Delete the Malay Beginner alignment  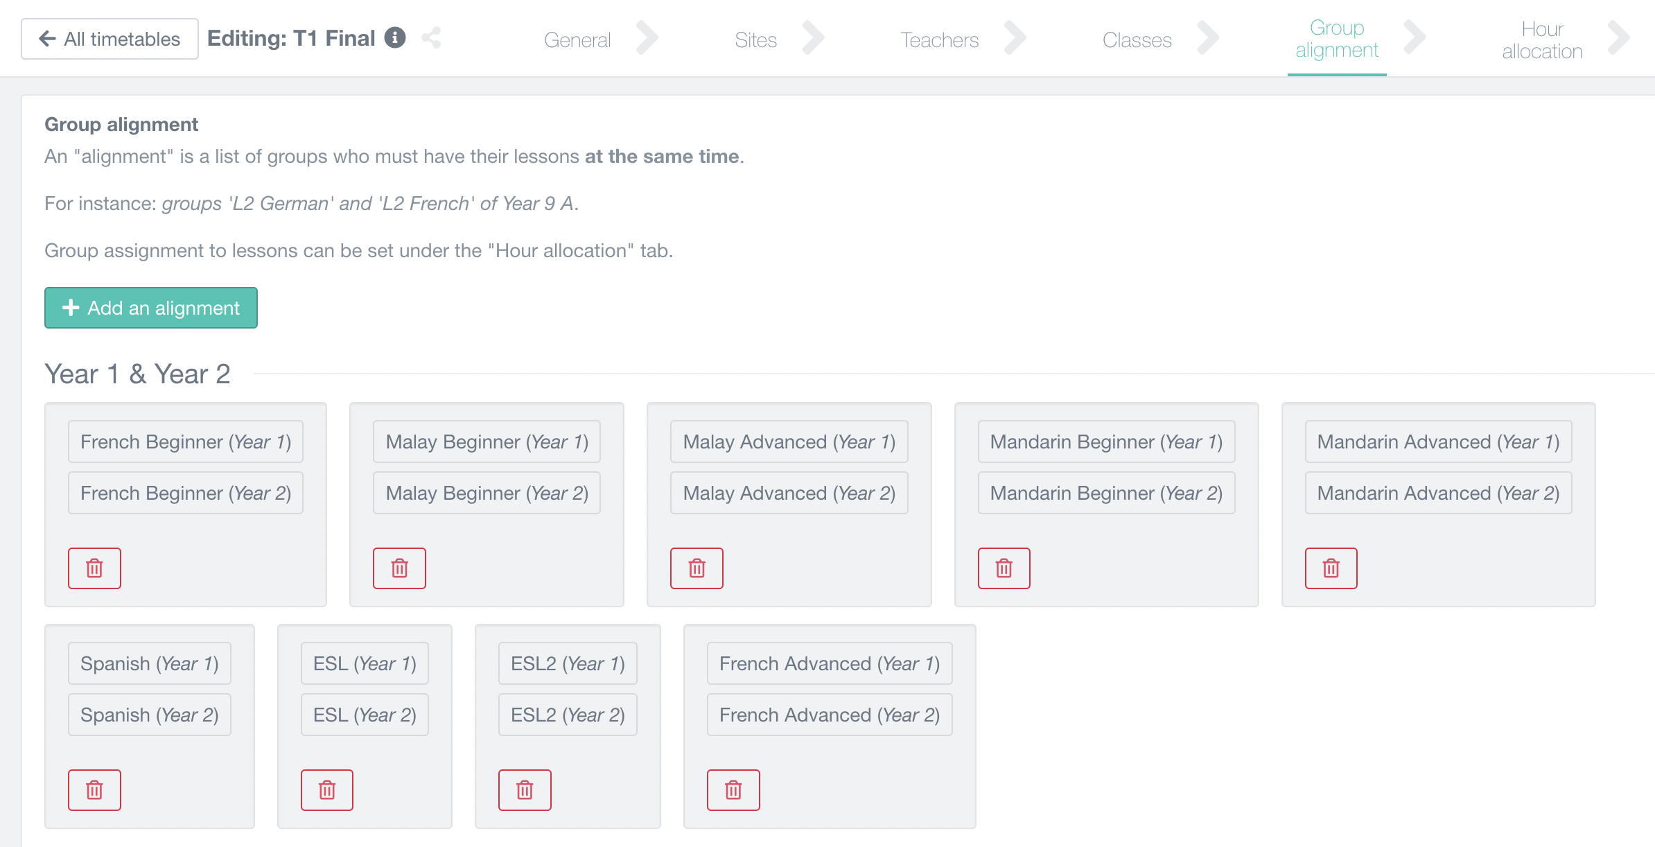pos(399,568)
